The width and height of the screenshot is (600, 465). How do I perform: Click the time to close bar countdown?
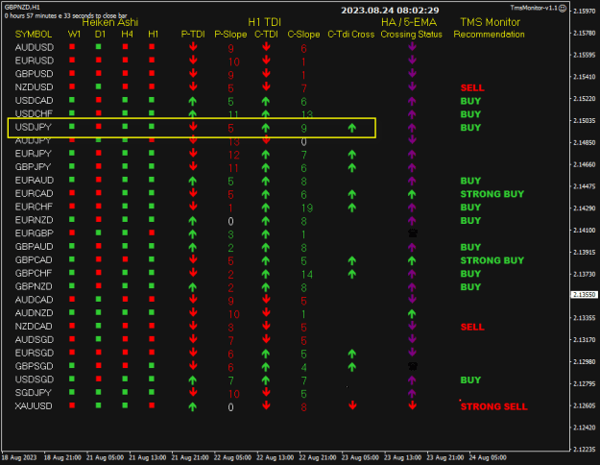(66, 15)
